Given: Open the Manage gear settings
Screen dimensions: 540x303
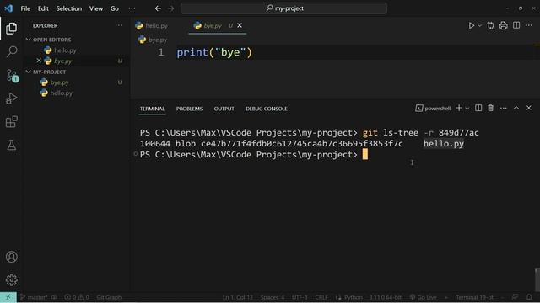Looking at the screenshot, I should [11, 280].
